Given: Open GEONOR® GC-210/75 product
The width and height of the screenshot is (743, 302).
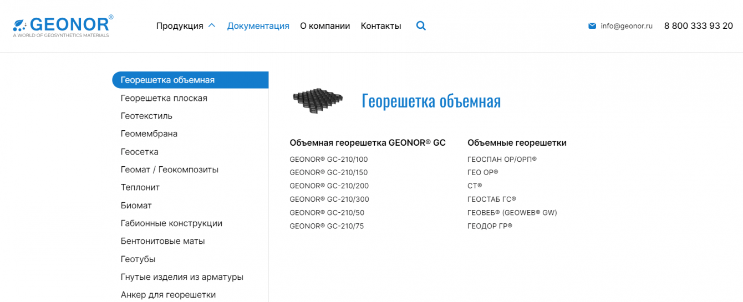Looking at the screenshot, I should point(327,226).
